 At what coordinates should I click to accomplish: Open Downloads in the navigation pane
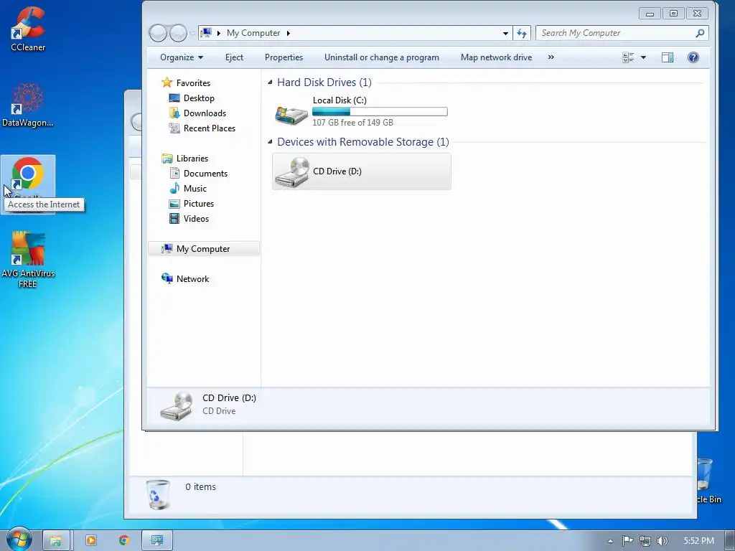tap(205, 113)
